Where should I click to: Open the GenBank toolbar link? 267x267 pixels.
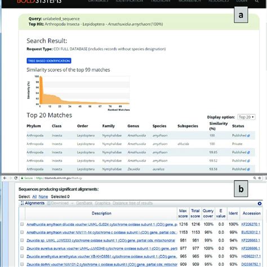(84, 203)
